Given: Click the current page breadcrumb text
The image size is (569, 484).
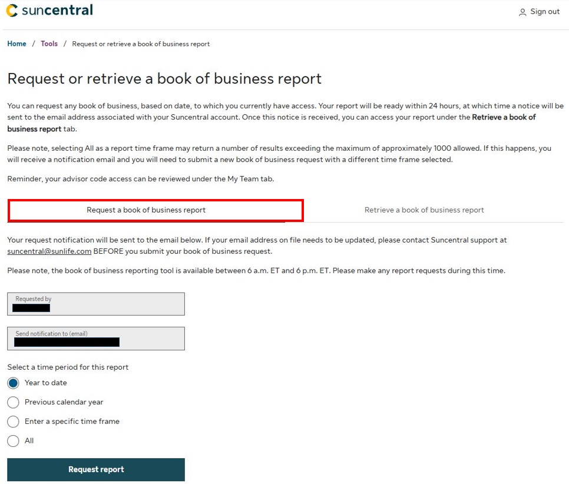Looking at the screenshot, I should 141,44.
